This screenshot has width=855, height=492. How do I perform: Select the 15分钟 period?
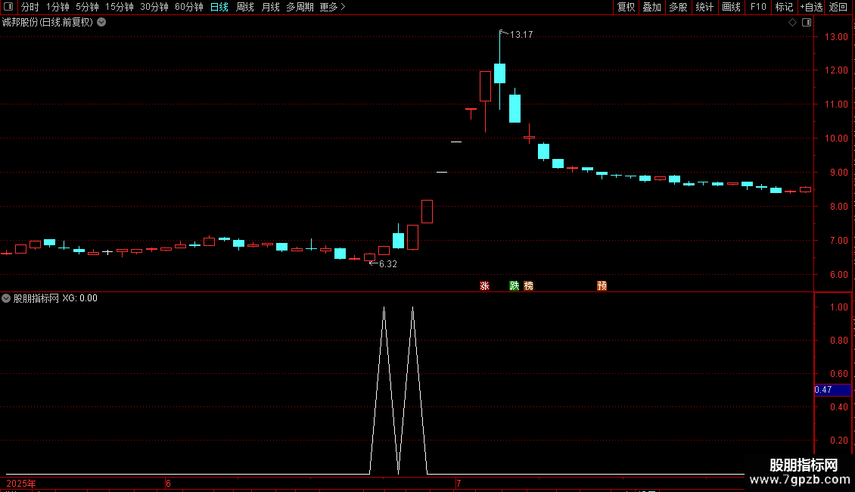(119, 7)
